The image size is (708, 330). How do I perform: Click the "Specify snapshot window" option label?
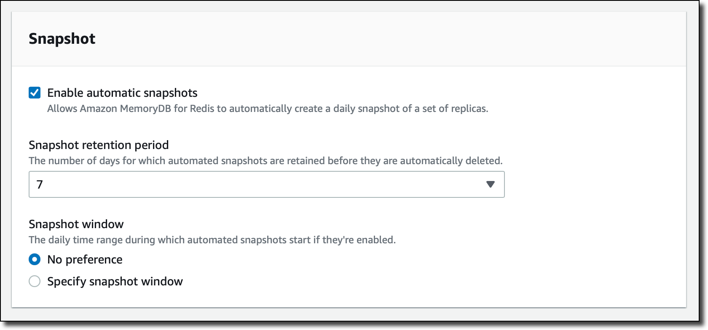115,281
